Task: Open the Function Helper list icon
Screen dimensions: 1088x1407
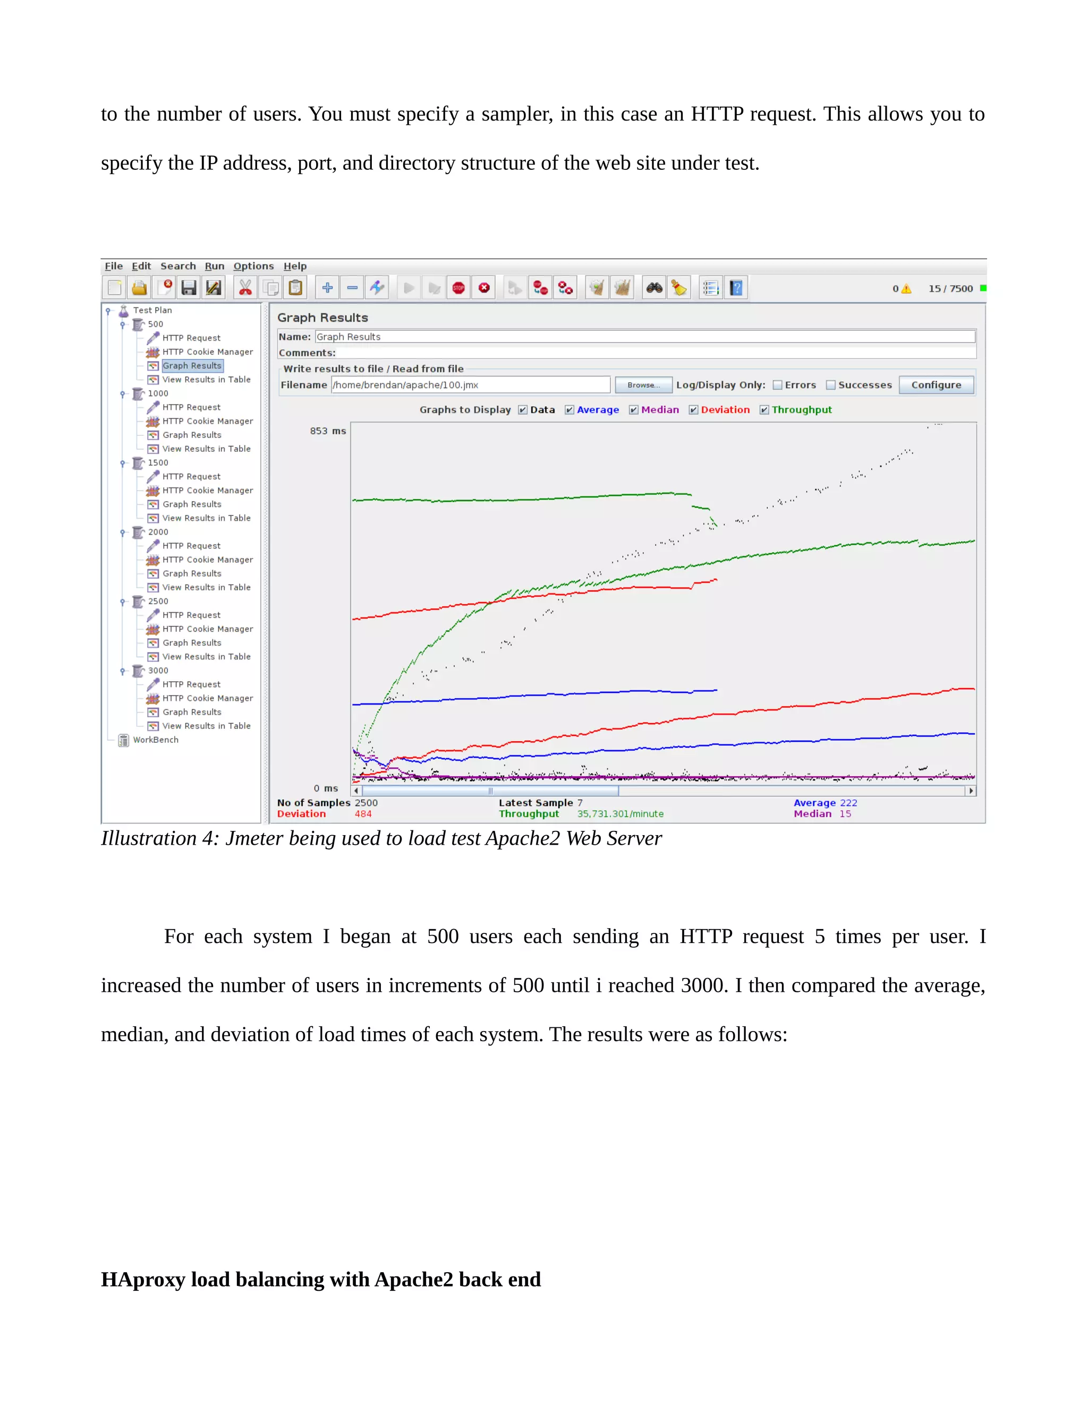Action: pyautogui.click(x=711, y=288)
